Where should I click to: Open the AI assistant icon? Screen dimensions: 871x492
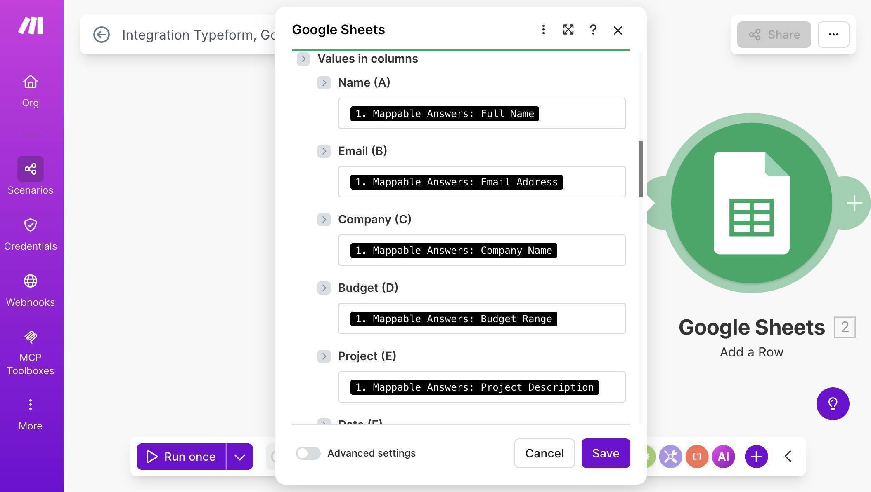(x=723, y=456)
